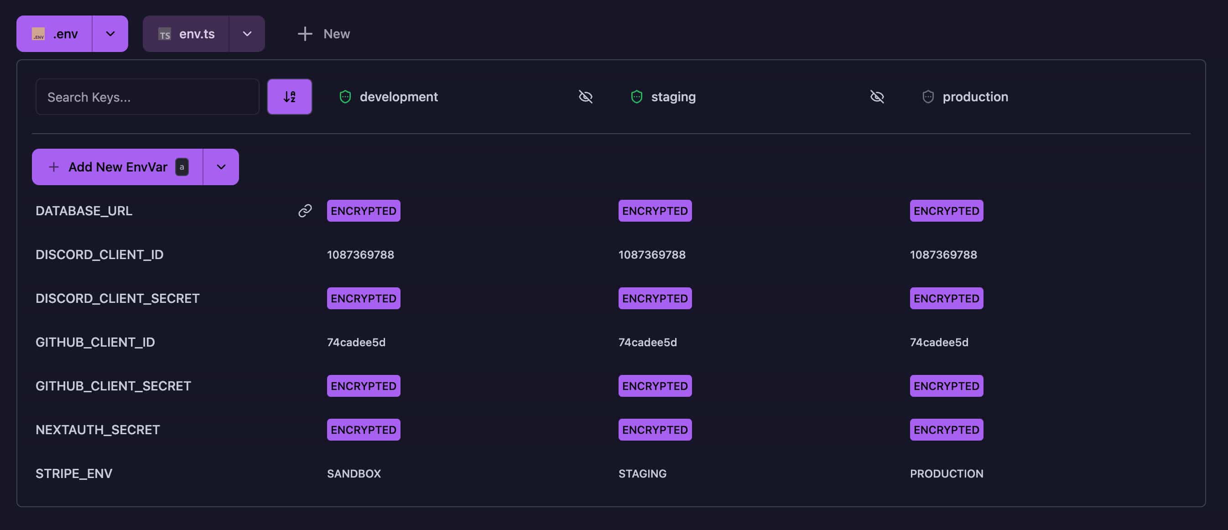This screenshot has width=1228, height=530.
Task: Click the gray shield next to production
Action: 928,97
